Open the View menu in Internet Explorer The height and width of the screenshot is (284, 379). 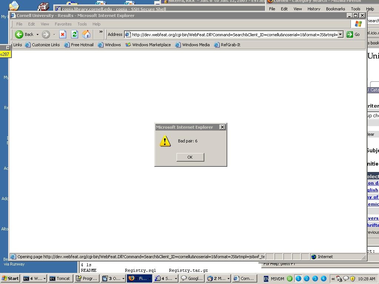pyautogui.click(x=45, y=24)
